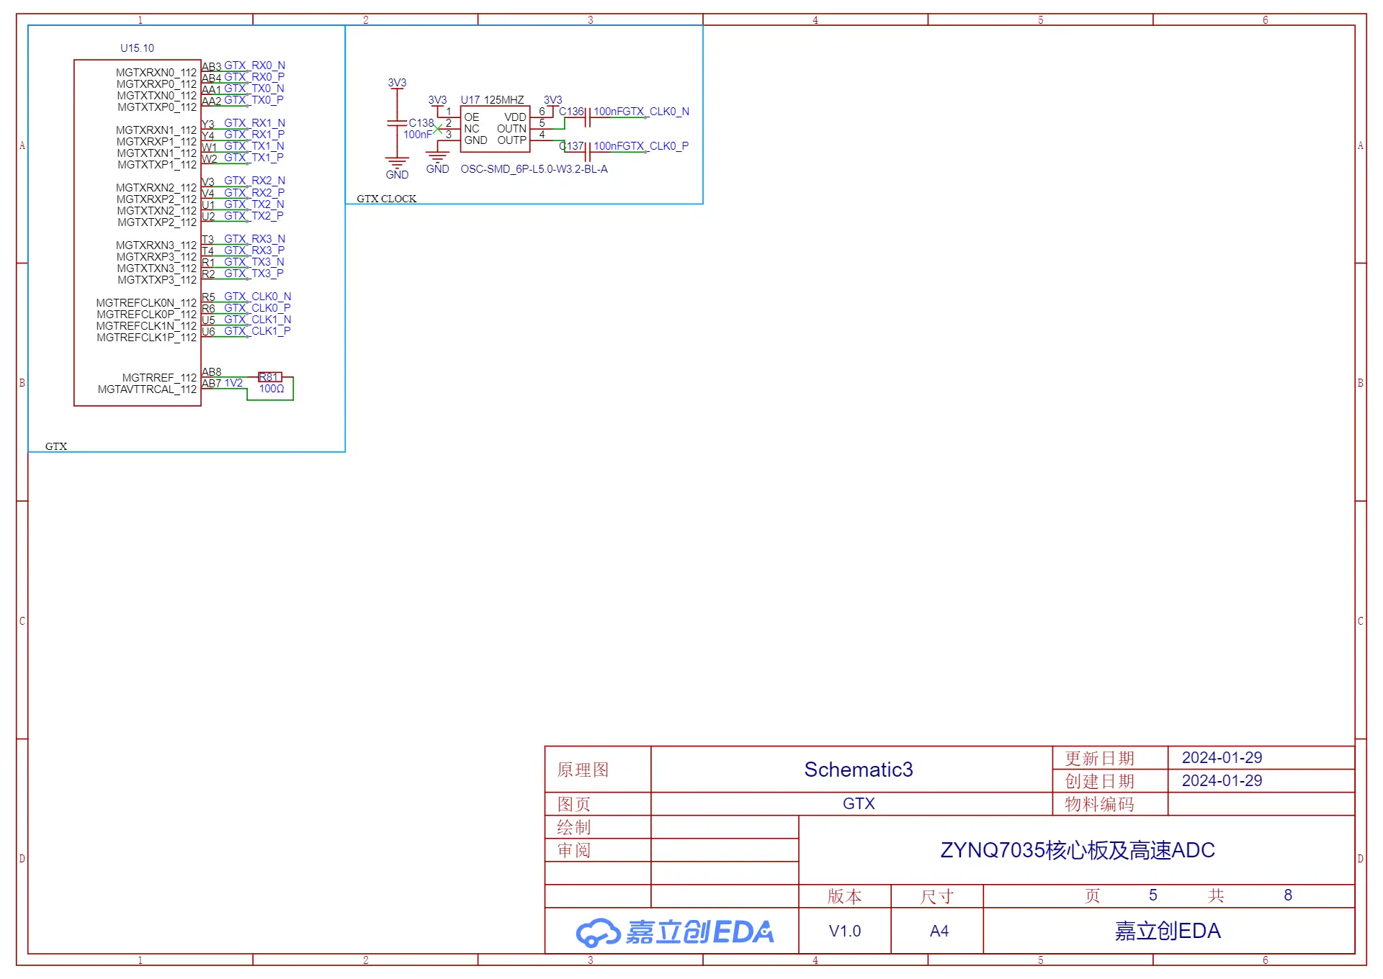Image resolution: width=1383 pixels, height=979 pixels.
Task: Click pin name MGTXTXN3_112
Action: click(156, 269)
